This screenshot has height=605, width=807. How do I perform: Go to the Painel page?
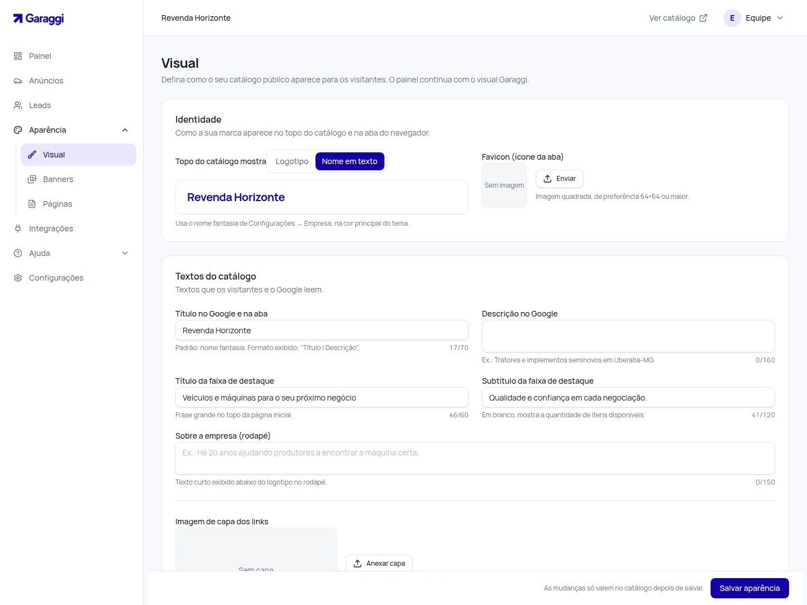(71, 56)
